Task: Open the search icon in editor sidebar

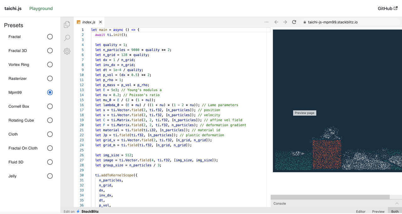Action: pos(67,38)
